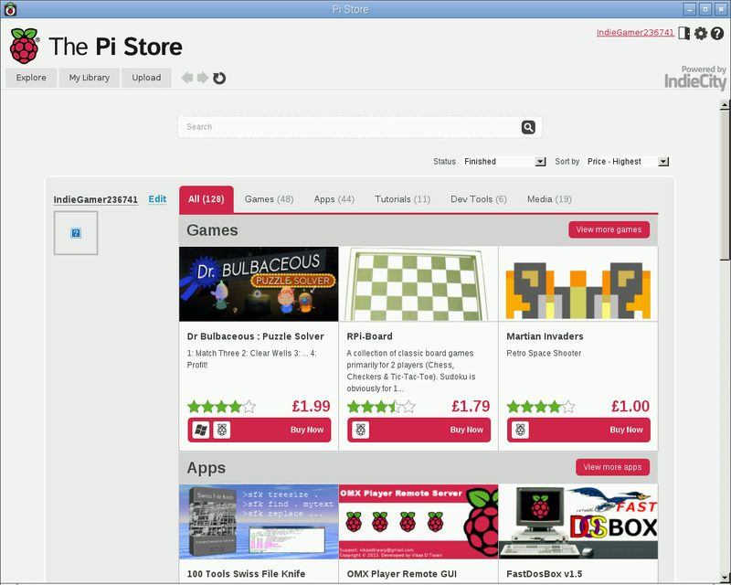Open Dr Bulbaceous banner thumbnail

[259, 283]
